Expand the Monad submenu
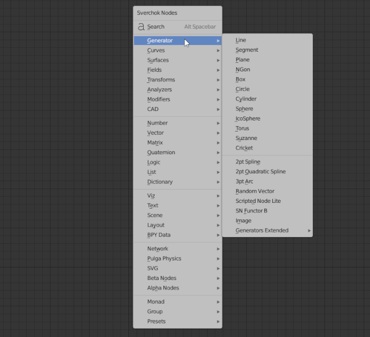This screenshot has width=370, height=337. (178, 302)
